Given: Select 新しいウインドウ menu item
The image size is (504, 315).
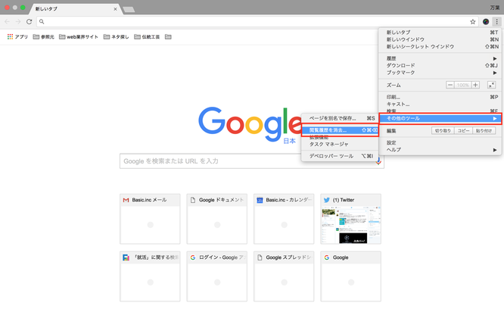Looking at the screenshot, I should coord(440,39).
